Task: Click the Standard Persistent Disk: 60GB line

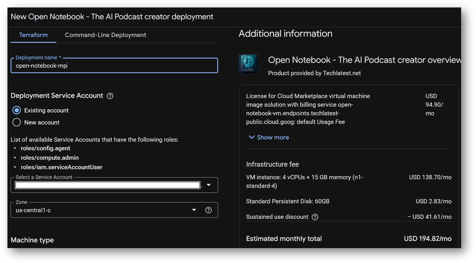Action: (x=288, y=201)
